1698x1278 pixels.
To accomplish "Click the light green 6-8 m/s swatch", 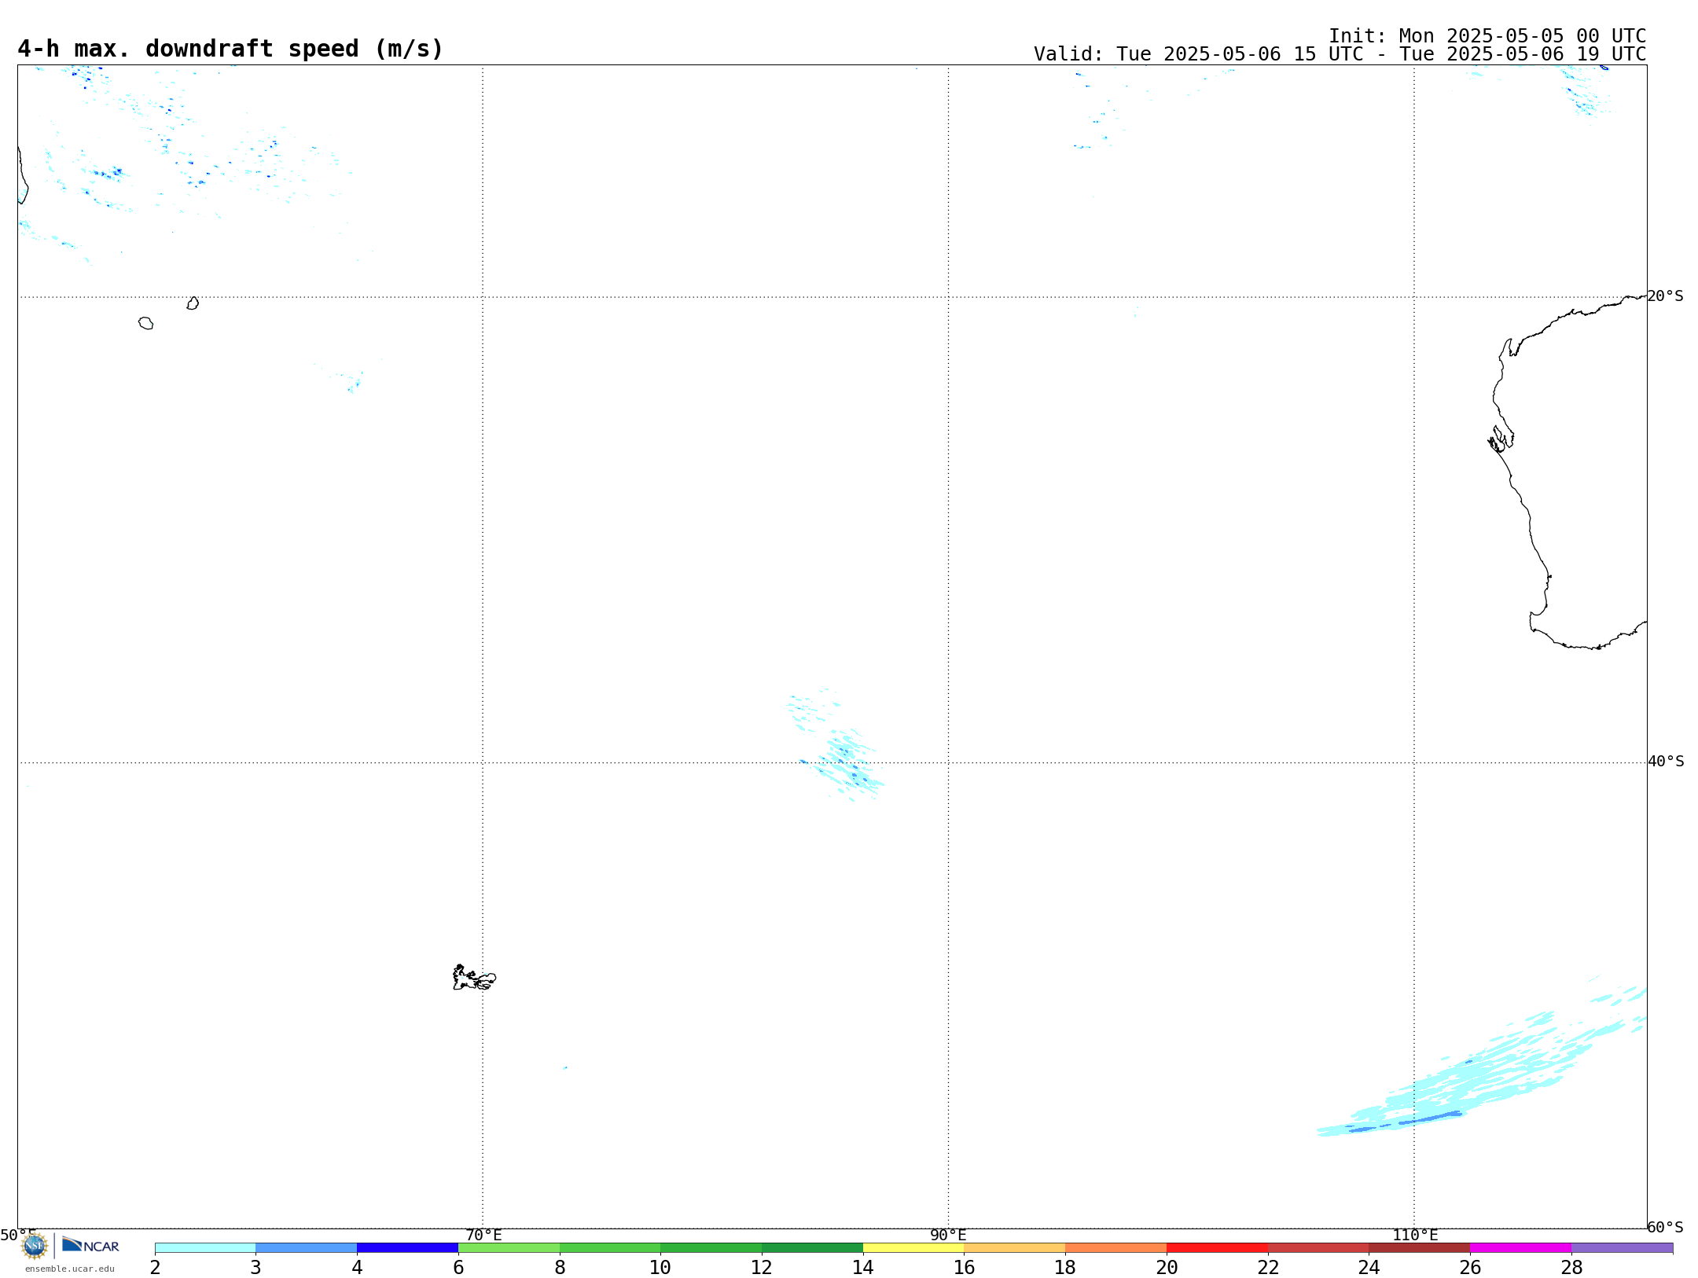I will click(509, 1248).
